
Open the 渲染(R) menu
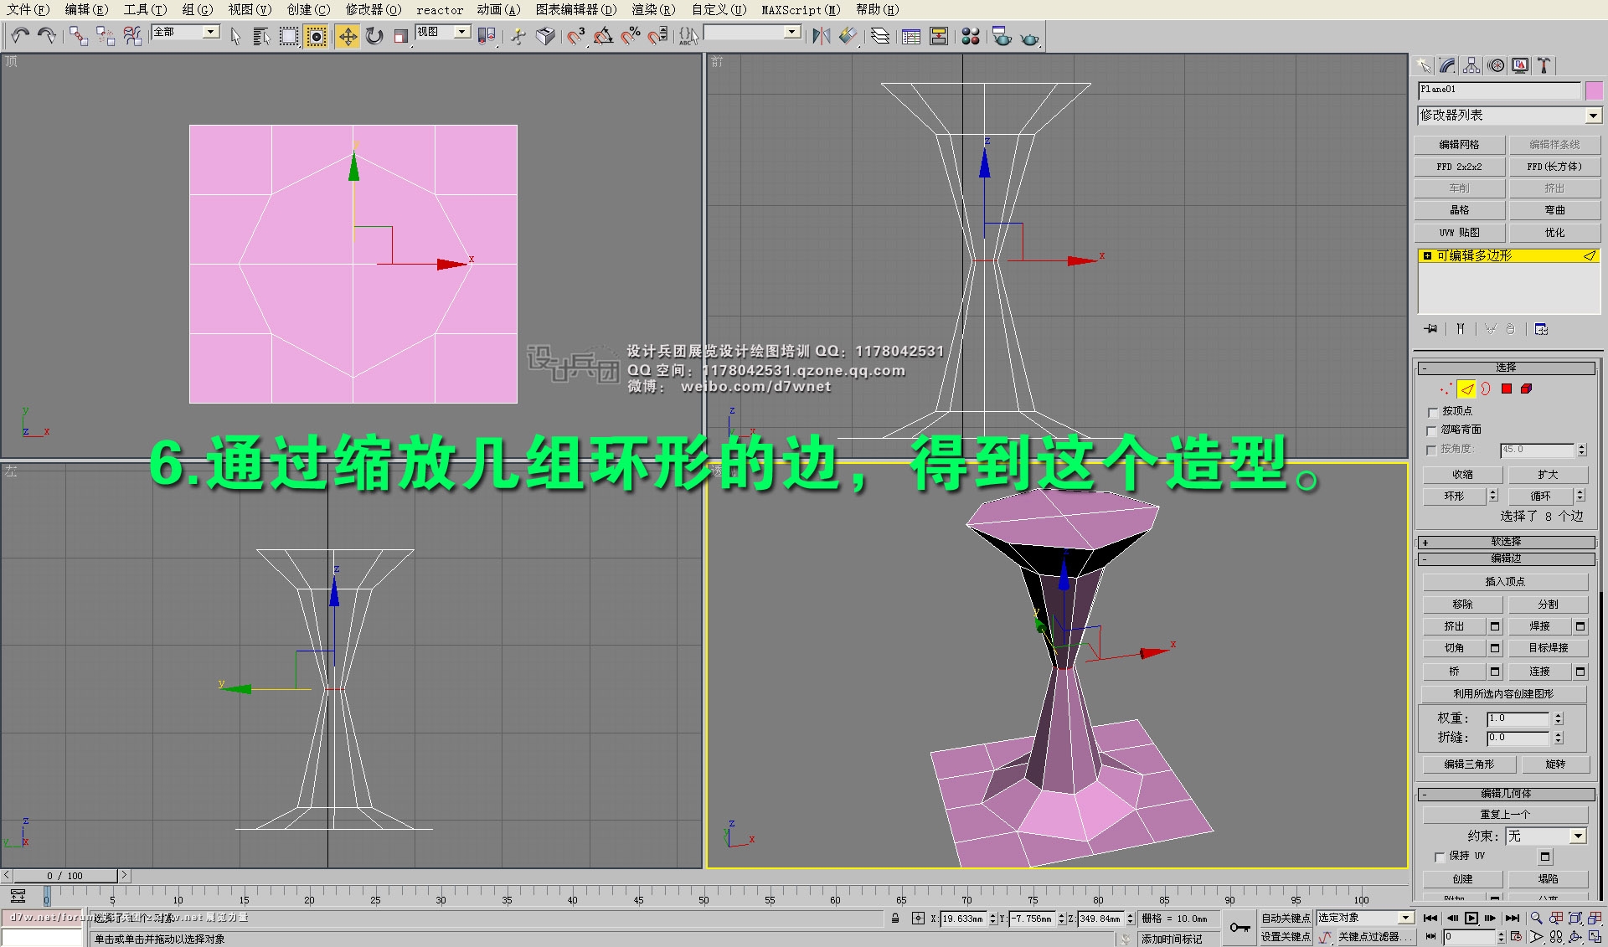(653, 10)
